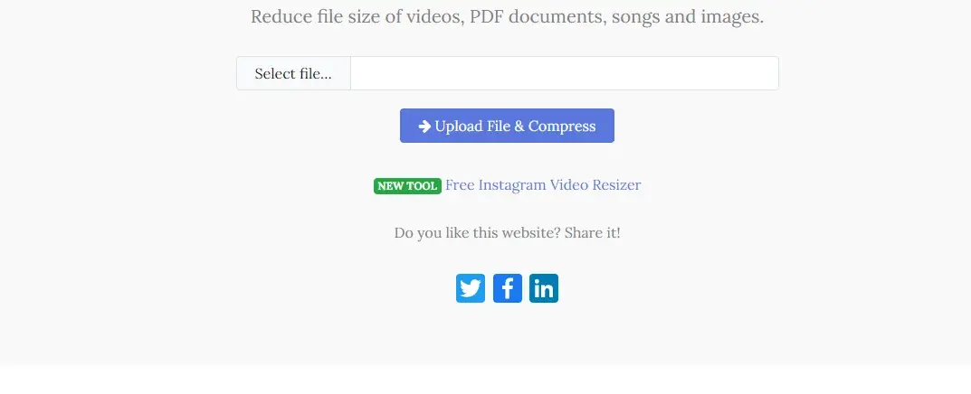Viewport: 971px width, 394px height.
Task: Open the Free Instagram Video Resizer link
Action: tap(543, 185)
